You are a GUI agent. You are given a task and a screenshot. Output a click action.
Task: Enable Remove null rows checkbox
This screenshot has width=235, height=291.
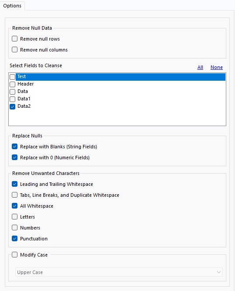pos(15,39)
